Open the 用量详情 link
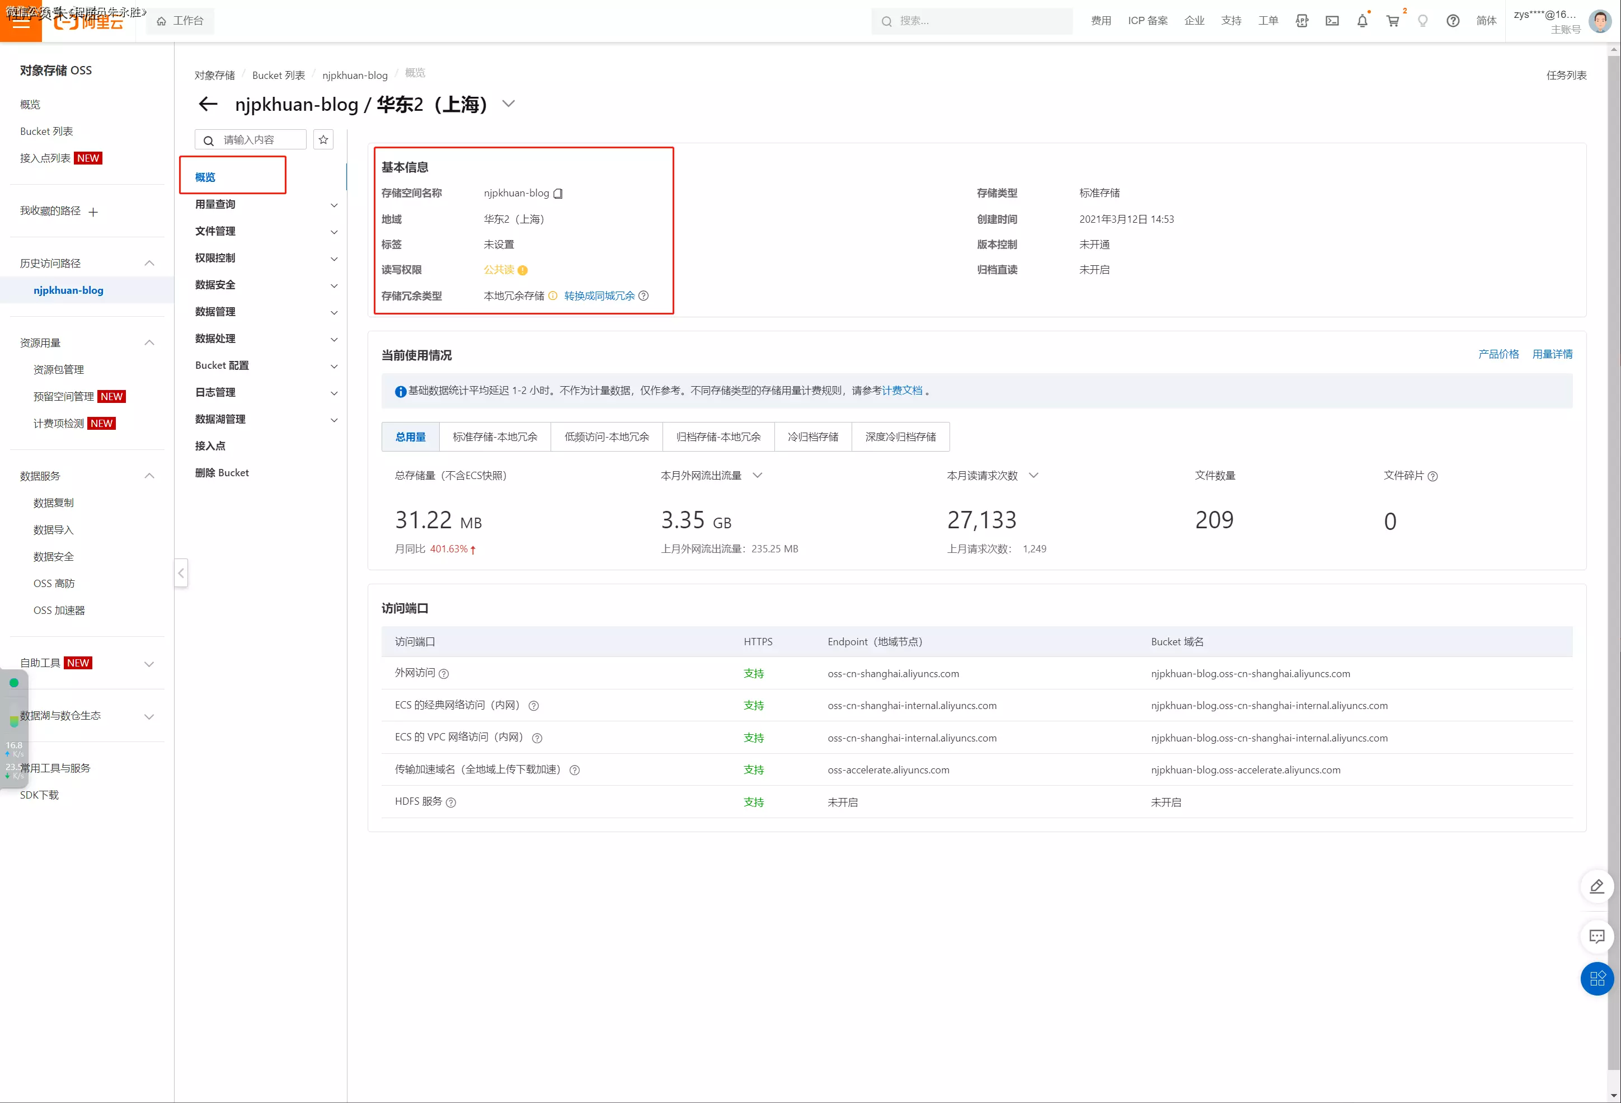1621x1103 pixels. 1552,354
